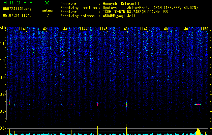Viewport: 212px width, 135px height.
Task: Click the 0.7 kHz axis label
Action: coord(3,111)
